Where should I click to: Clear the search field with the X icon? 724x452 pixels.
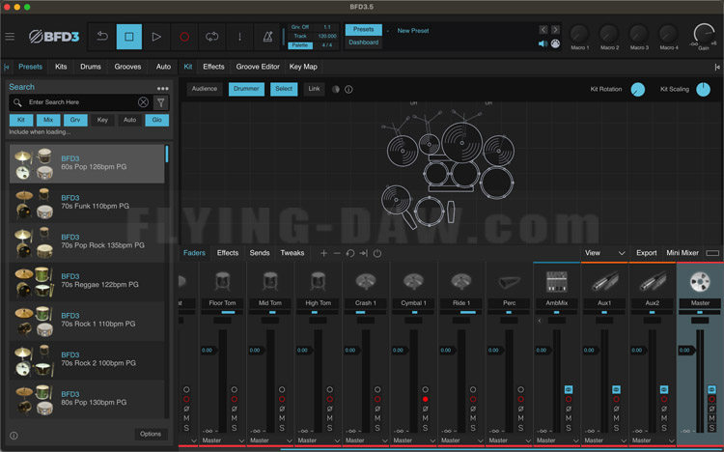tap(143, 102)
